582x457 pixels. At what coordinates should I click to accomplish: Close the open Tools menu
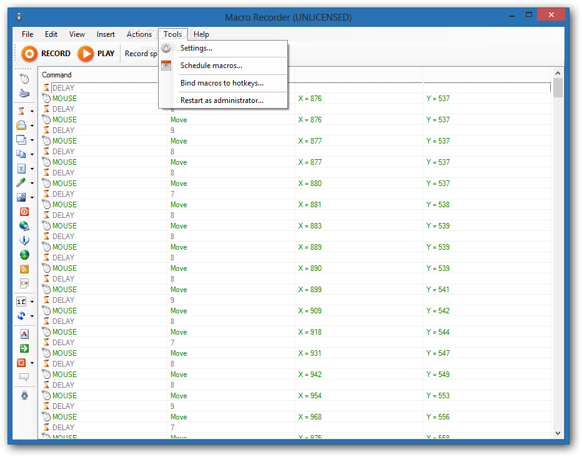173,34
